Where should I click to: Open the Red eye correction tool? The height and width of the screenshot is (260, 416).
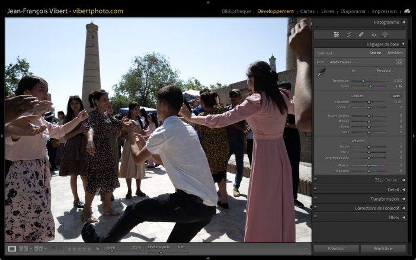(x=373, y=34)
